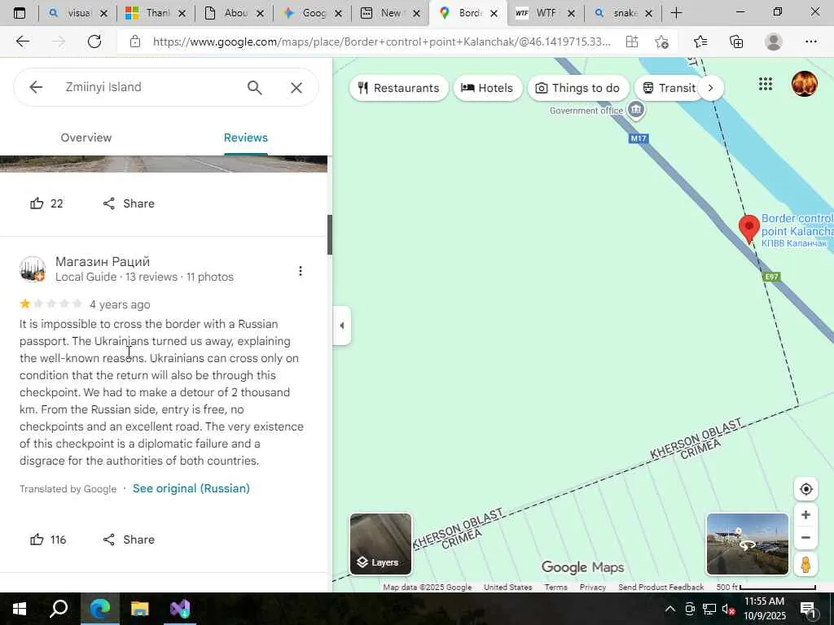Open the Магазин Раций reviewer name
This screenshot has height=625, width=834.
(103, 262)
